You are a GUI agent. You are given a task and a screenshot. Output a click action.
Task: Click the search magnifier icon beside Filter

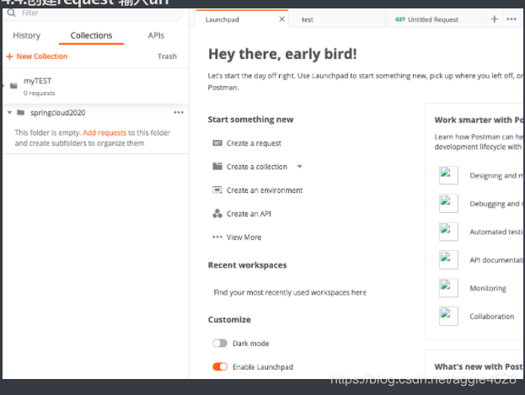point(11,13)
